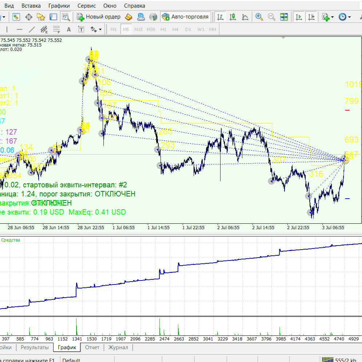
Task: Toggle chart shift from right edge
Action: tap(311, 17)
